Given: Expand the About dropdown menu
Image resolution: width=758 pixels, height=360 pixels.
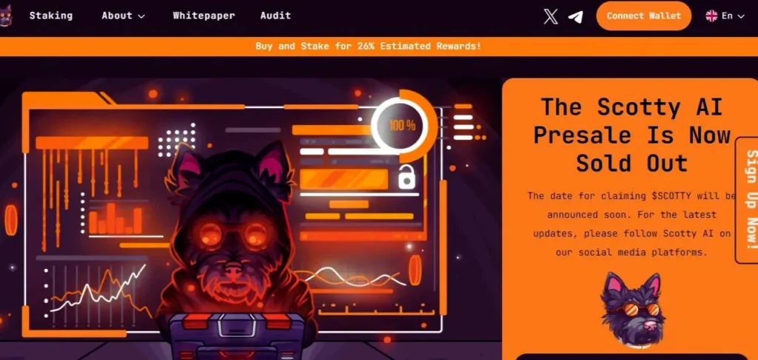Looking at the screenshot, I should 124,16.
